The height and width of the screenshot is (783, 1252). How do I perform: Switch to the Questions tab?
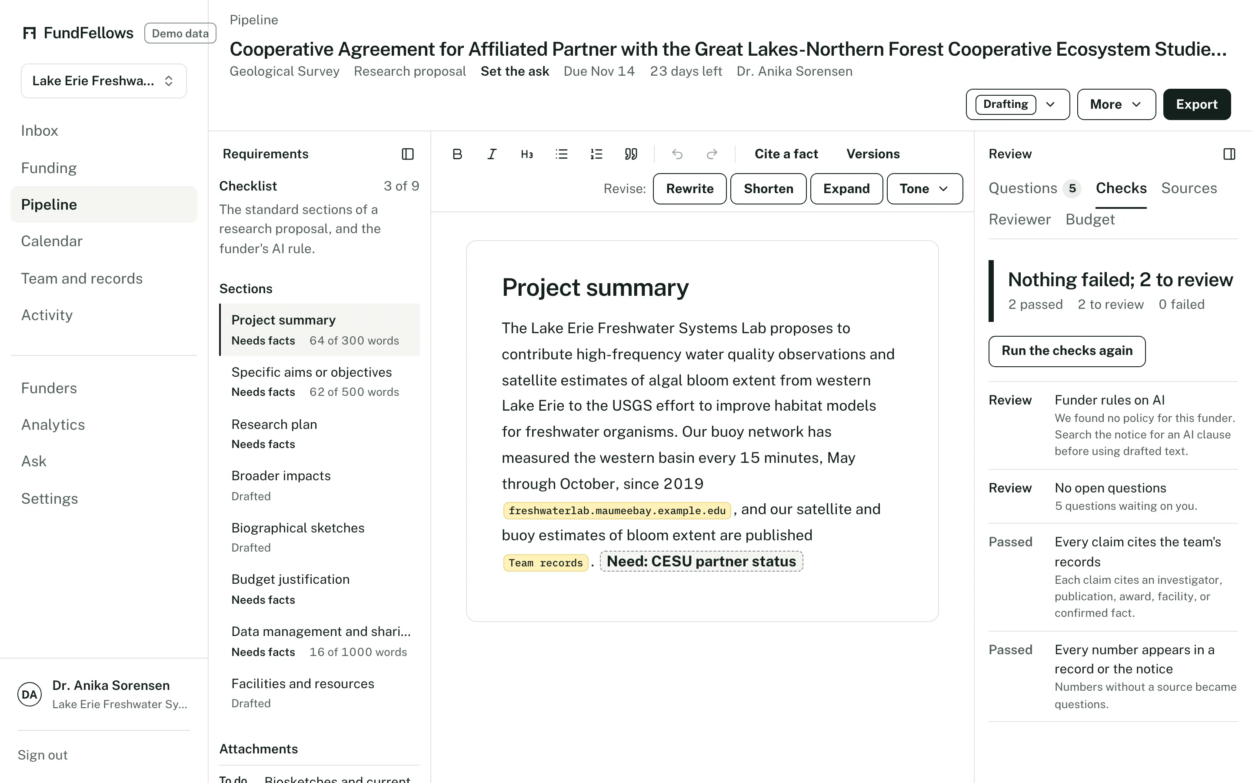pos(1034,188)
